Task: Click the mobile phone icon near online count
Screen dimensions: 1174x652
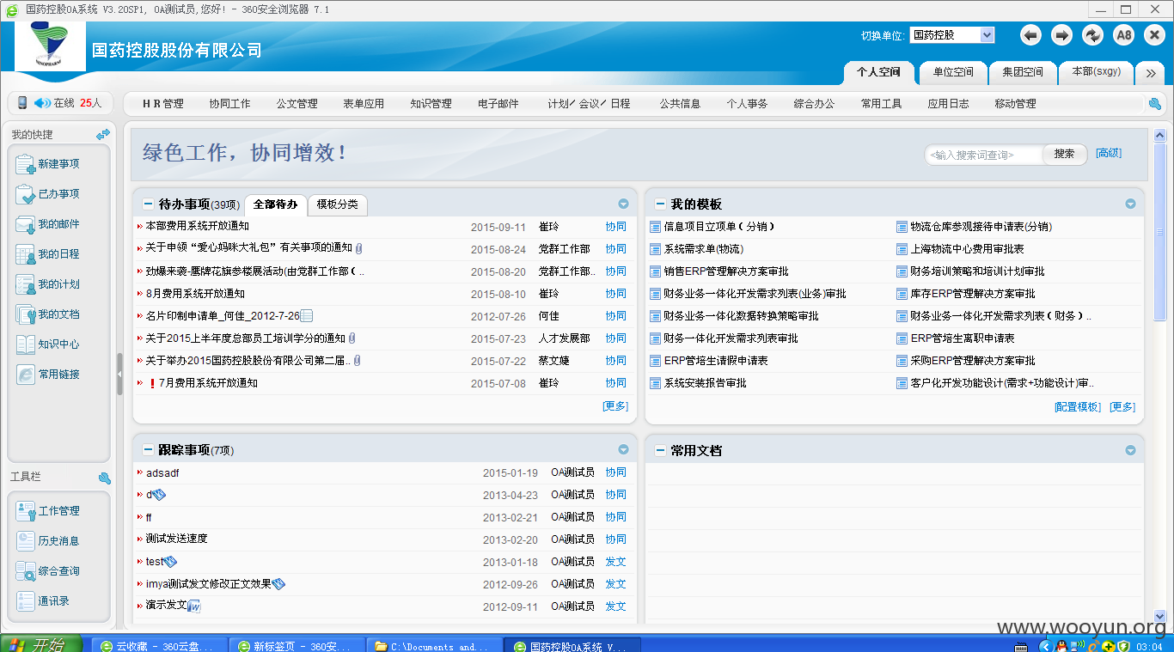Action: (x=21, y=103)
